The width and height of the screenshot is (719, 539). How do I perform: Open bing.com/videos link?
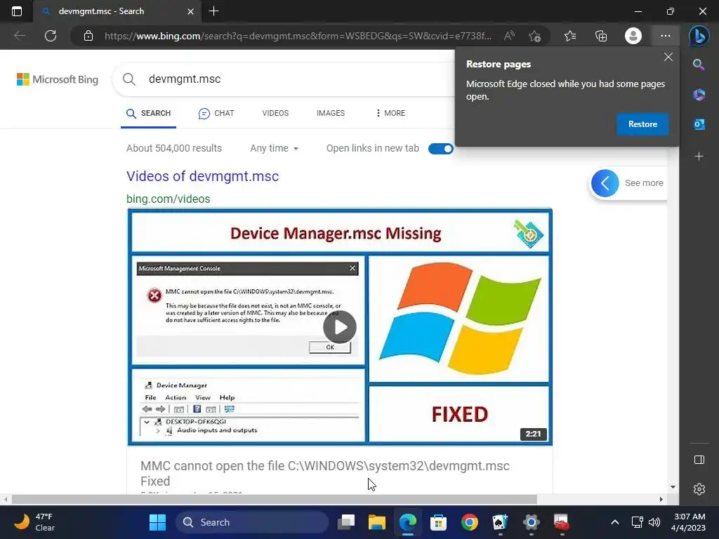pos(169,199)
